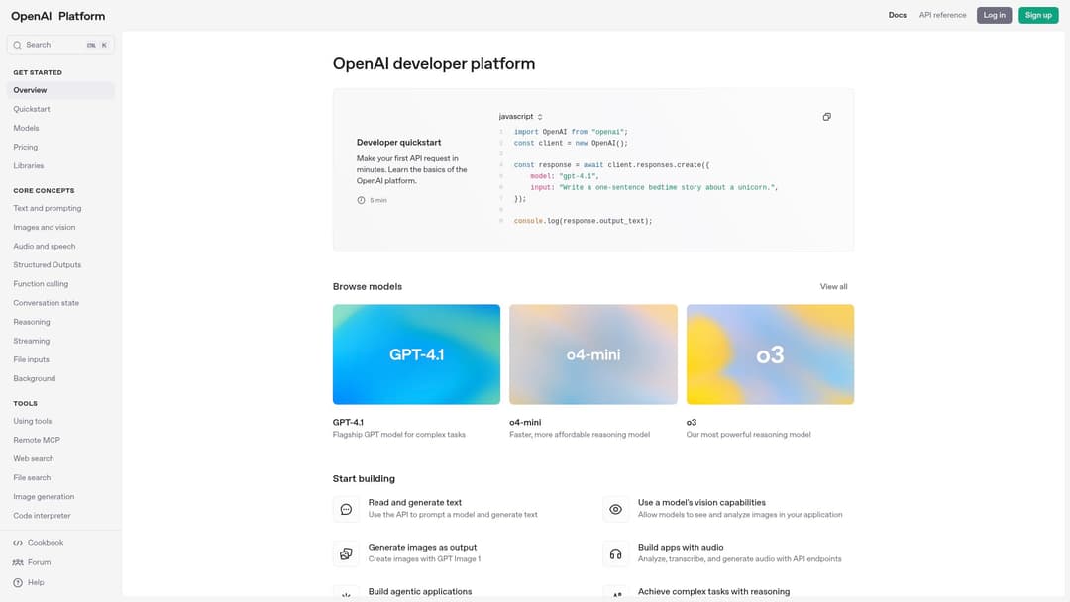Click the Developer quickstart heading
Screen dimensions: 1070x602
(398, 143)
